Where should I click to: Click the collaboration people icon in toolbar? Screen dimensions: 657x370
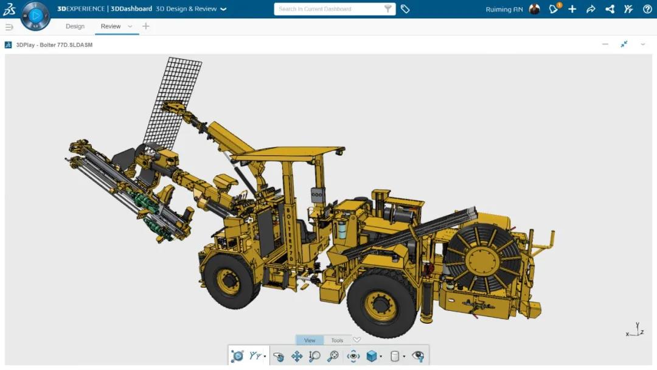tap(255, 356)
